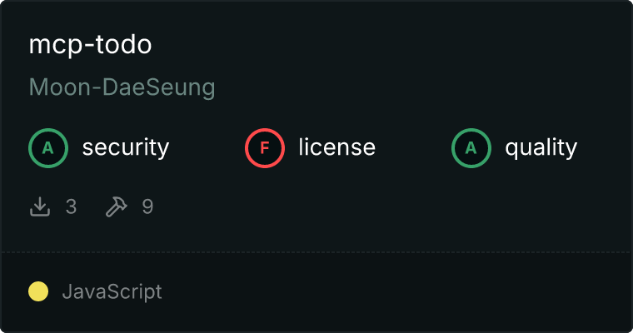Click the download count number 3
The width and height of the screenshot is (633, 333).
tap(71, 206)
